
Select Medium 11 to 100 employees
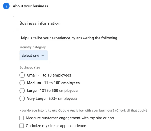[x=22, y=83]
